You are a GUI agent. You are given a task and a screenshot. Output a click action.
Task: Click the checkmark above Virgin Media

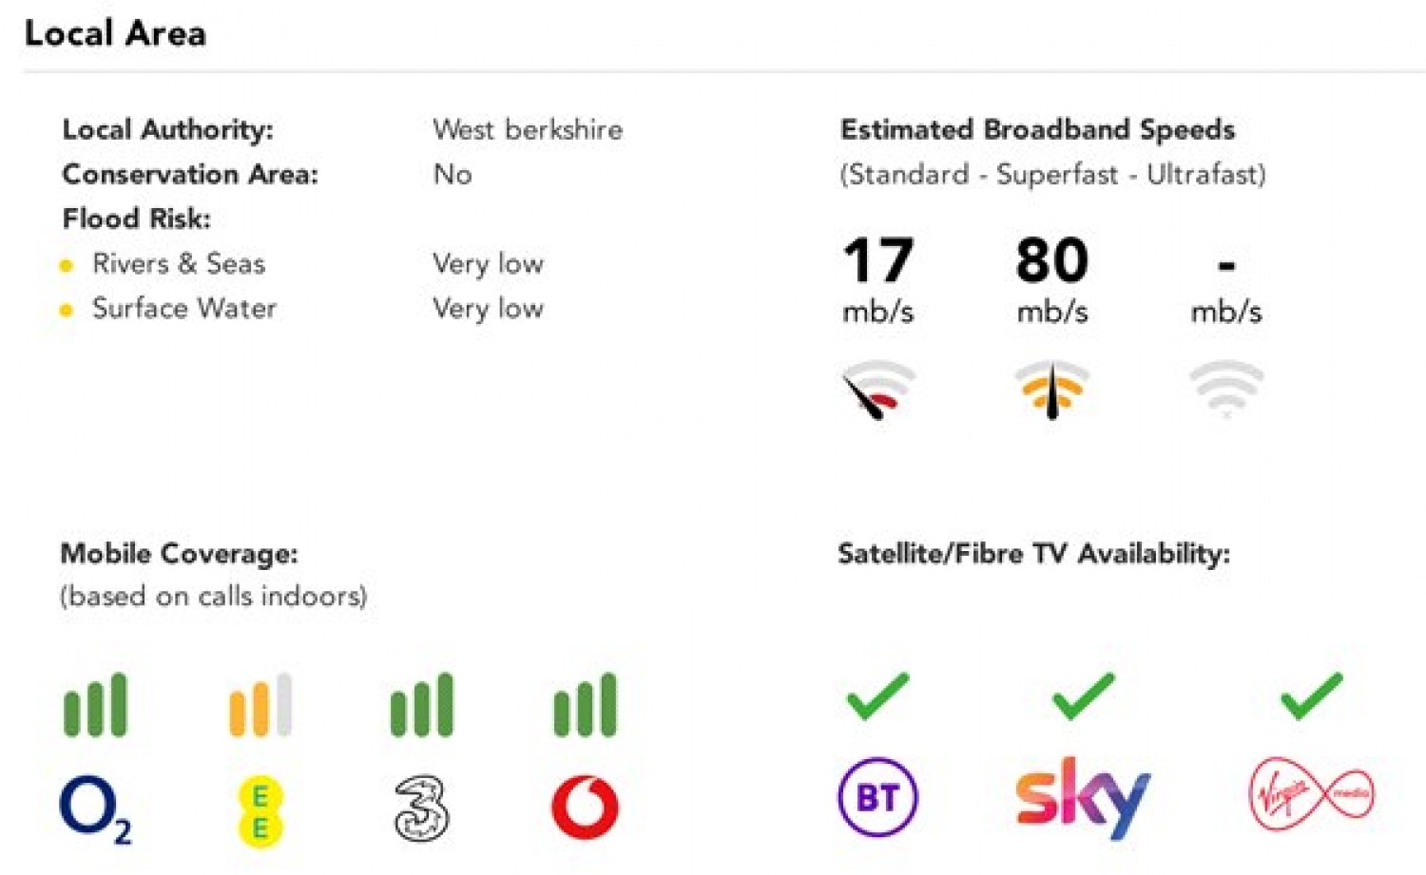pyautogui.click(x=1311, y=695)
